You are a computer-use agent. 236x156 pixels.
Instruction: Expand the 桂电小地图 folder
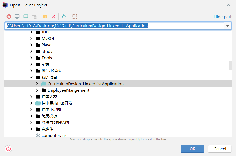click(x=31, y=109)
